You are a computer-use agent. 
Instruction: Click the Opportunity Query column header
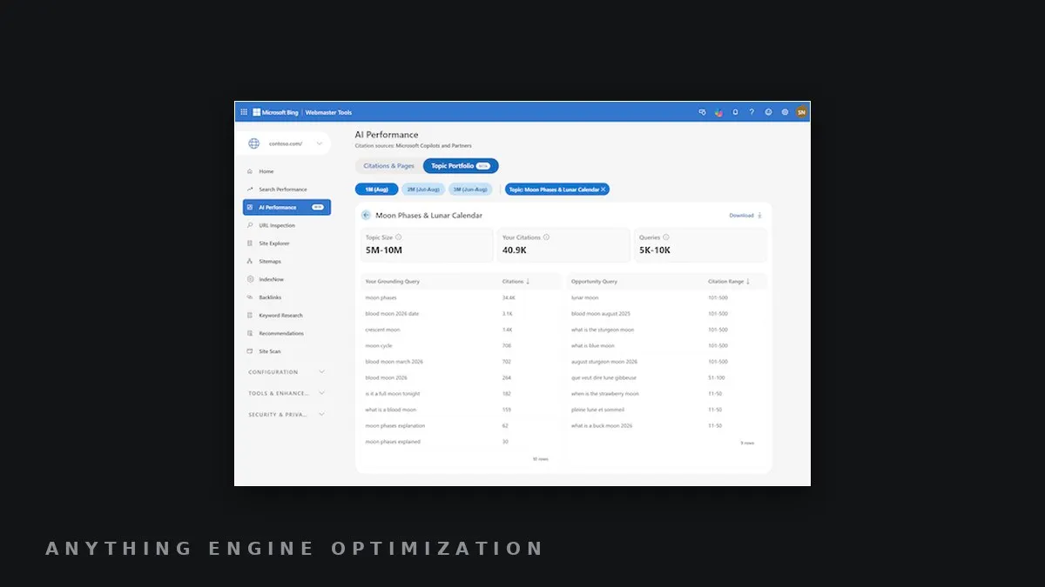594,282
